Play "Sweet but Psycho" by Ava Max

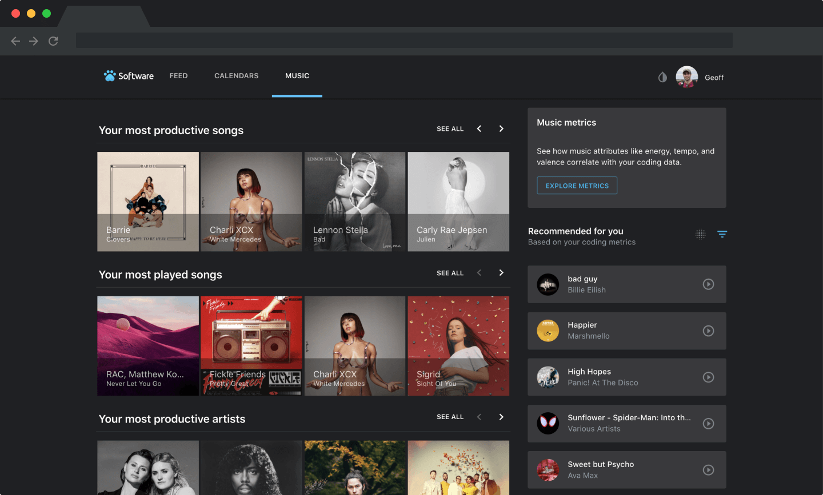(709, 469)
